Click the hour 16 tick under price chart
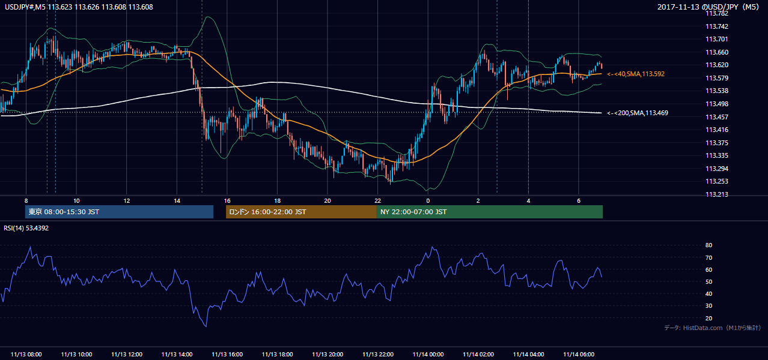The height and width of the screenshot is (360, 768). click(227, 200)
